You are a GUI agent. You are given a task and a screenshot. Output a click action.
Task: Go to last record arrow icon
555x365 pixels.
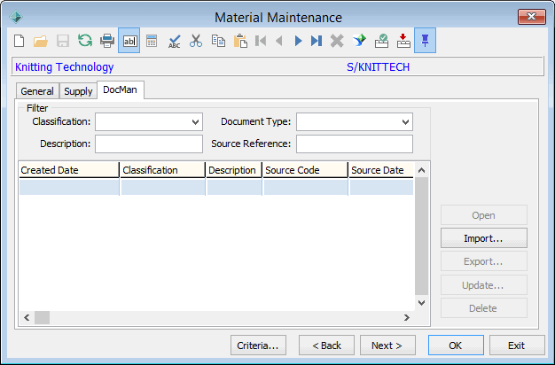[317, 41]
